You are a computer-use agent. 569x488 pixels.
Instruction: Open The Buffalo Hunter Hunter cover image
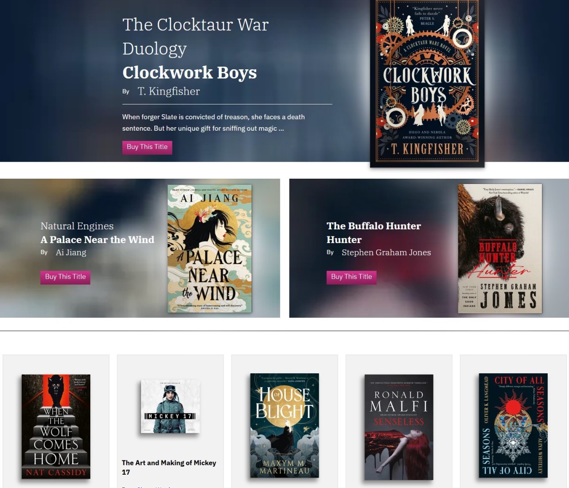point(500,248)
